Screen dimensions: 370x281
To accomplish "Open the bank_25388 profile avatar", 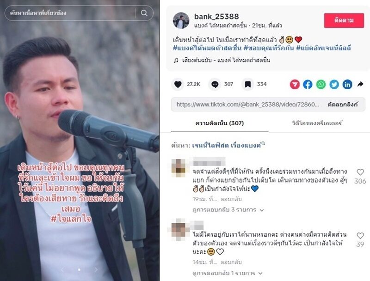I will [181, 20].
